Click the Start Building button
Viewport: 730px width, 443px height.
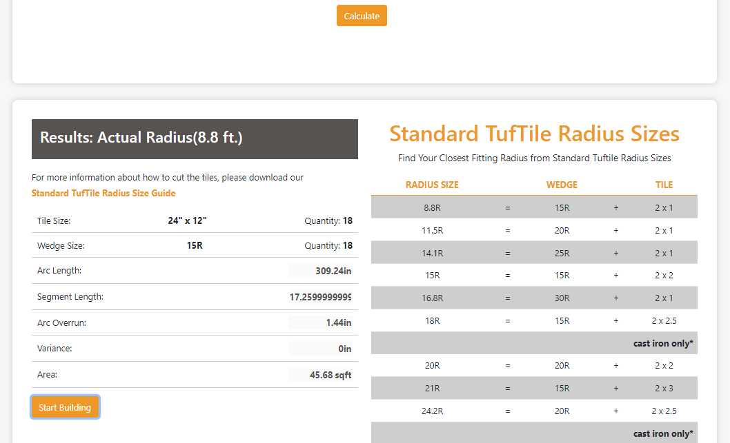[x=65, y=407]
